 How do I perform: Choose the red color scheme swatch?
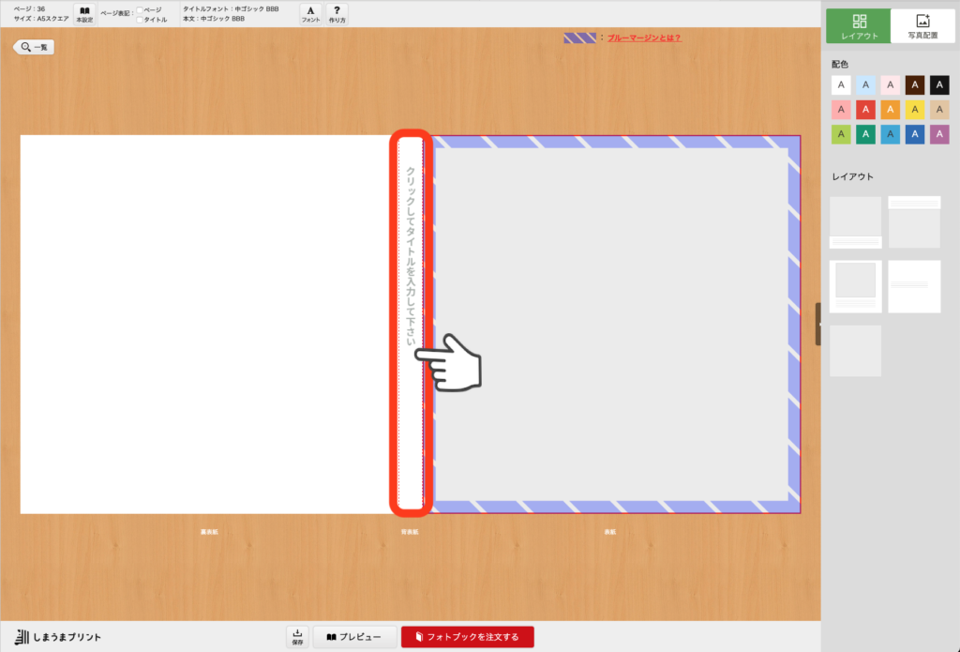coord(866,110)
